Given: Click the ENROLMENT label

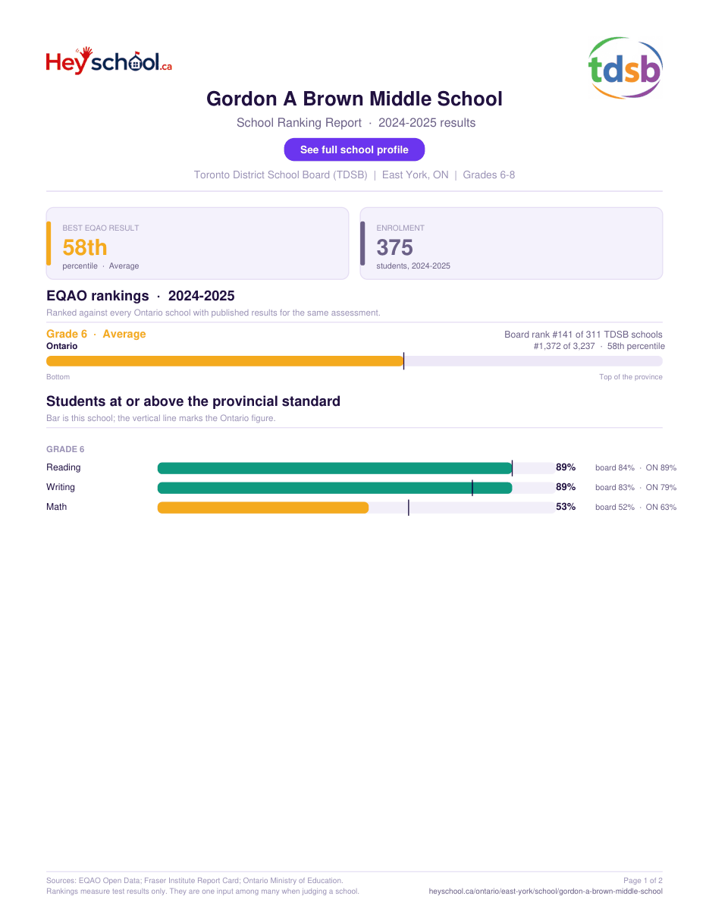Looking at the screenshot, I should tap(400, 228).
